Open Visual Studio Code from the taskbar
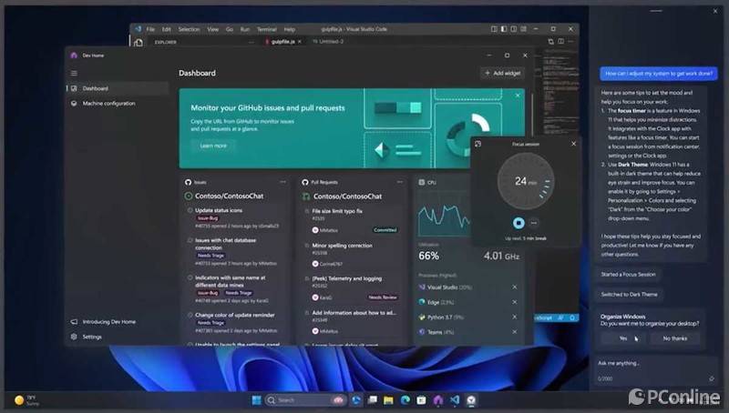 point(455,400)
